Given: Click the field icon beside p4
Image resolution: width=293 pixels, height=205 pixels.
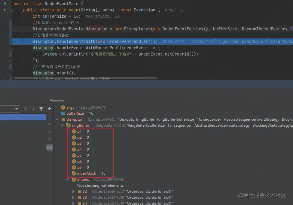Looking at the screenshot, I should click(74, 149).
